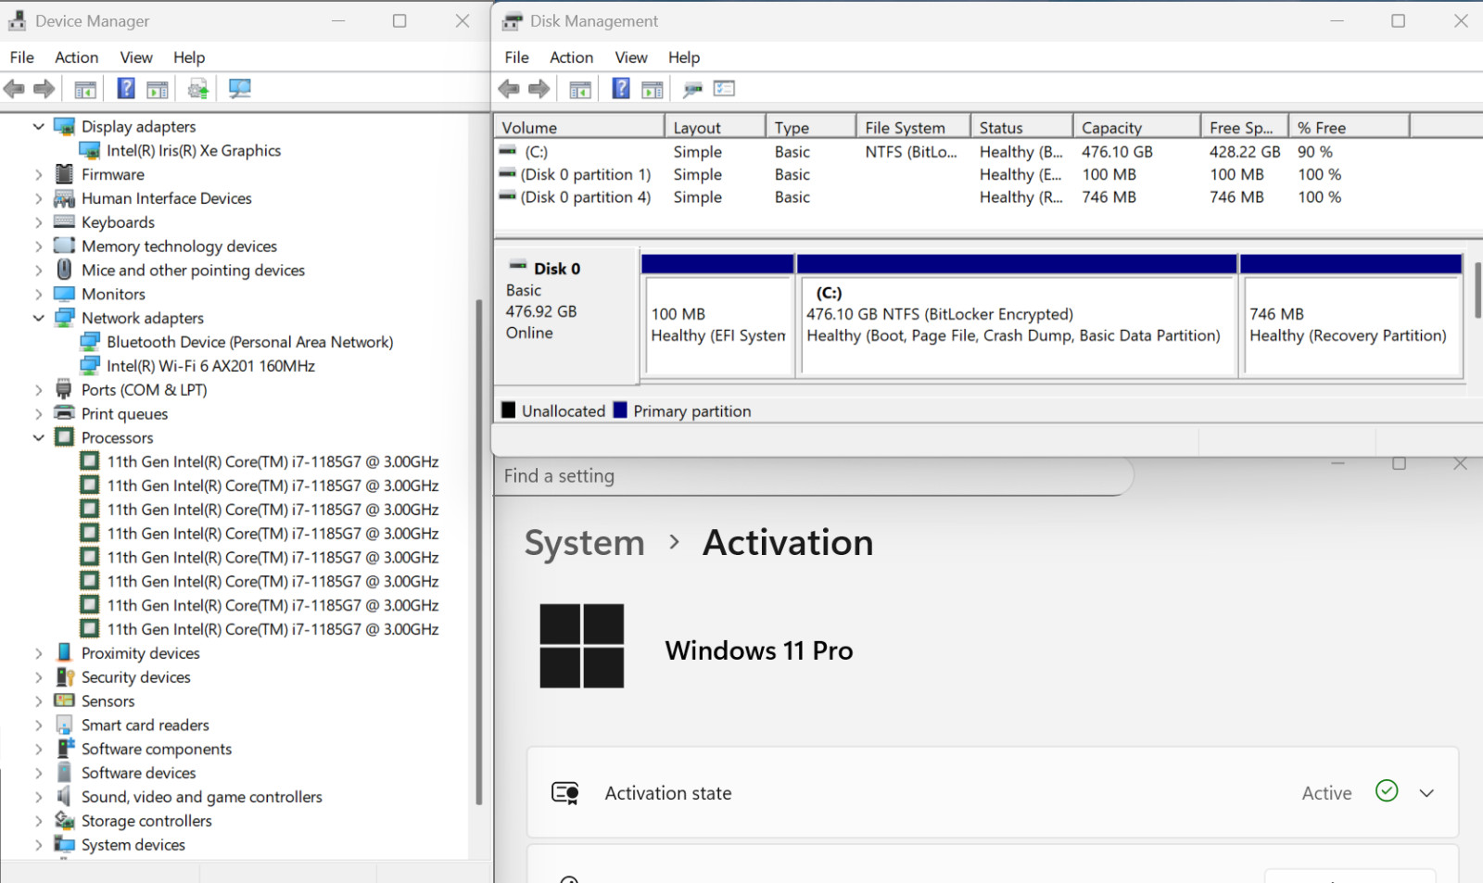Viewport: 1483px width, 883px height.
Task: Click the Firmware category icon
Action: click(x=64, y=174)
